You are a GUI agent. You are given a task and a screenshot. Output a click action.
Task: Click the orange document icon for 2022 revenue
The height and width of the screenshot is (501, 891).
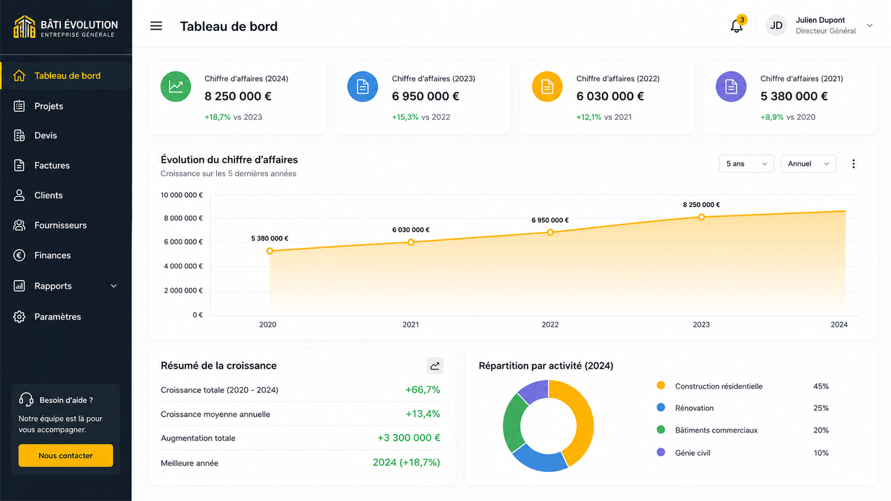[547, 87]
